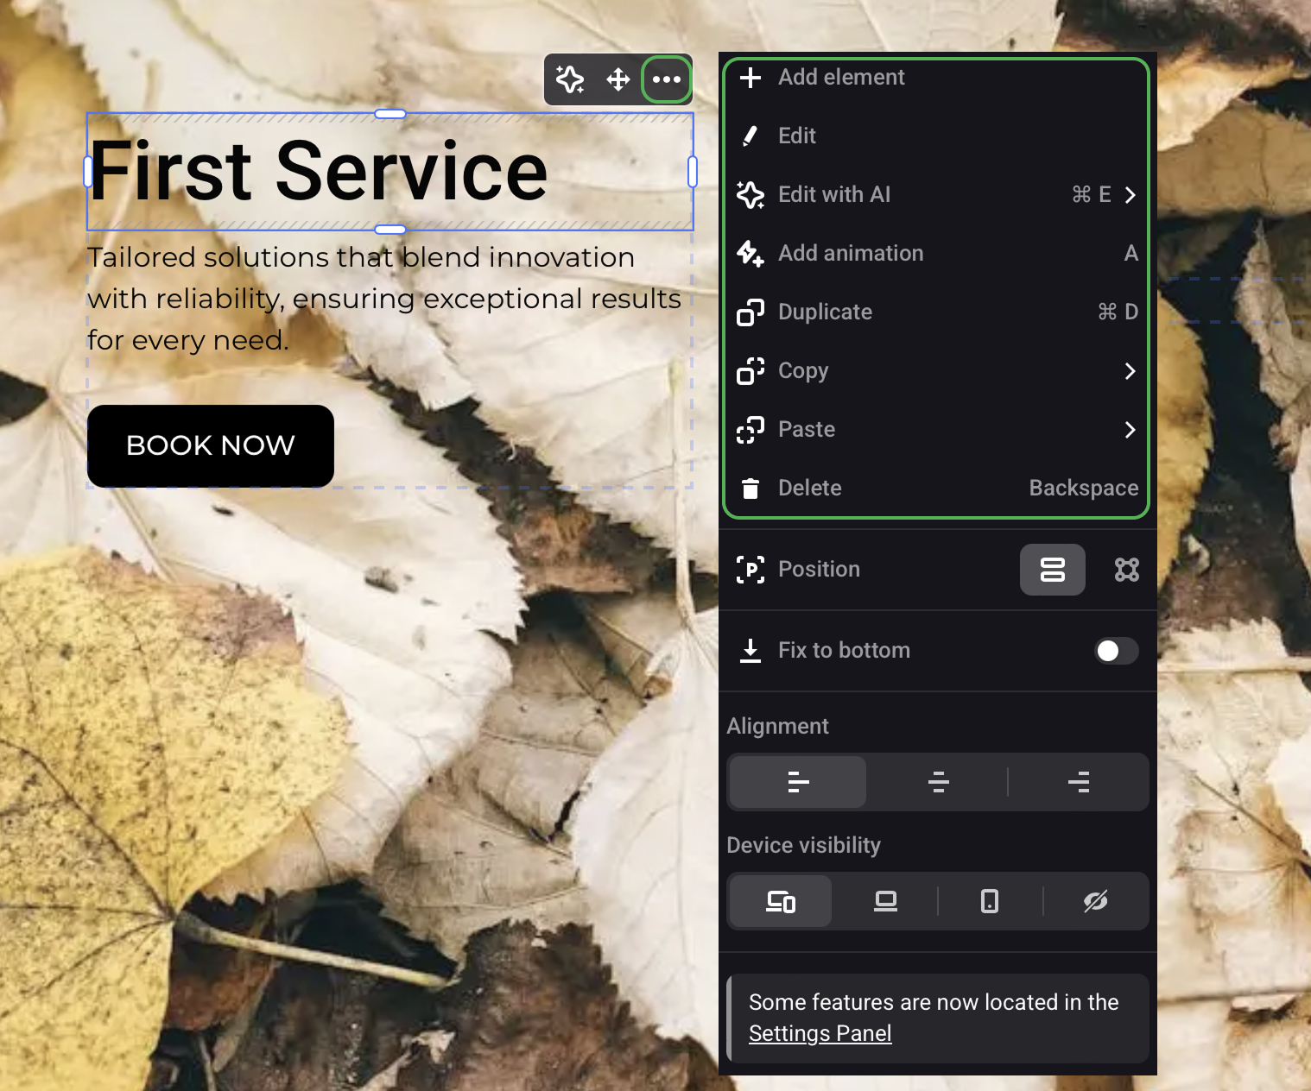Choose Duplicate from the context menu
Viewport: 1311px width, 1091px height.
pyautogui.click(x=825, y=312)
